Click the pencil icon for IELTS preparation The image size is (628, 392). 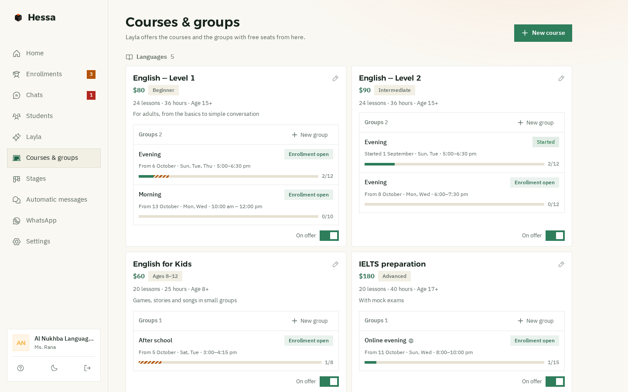(561, 264)
